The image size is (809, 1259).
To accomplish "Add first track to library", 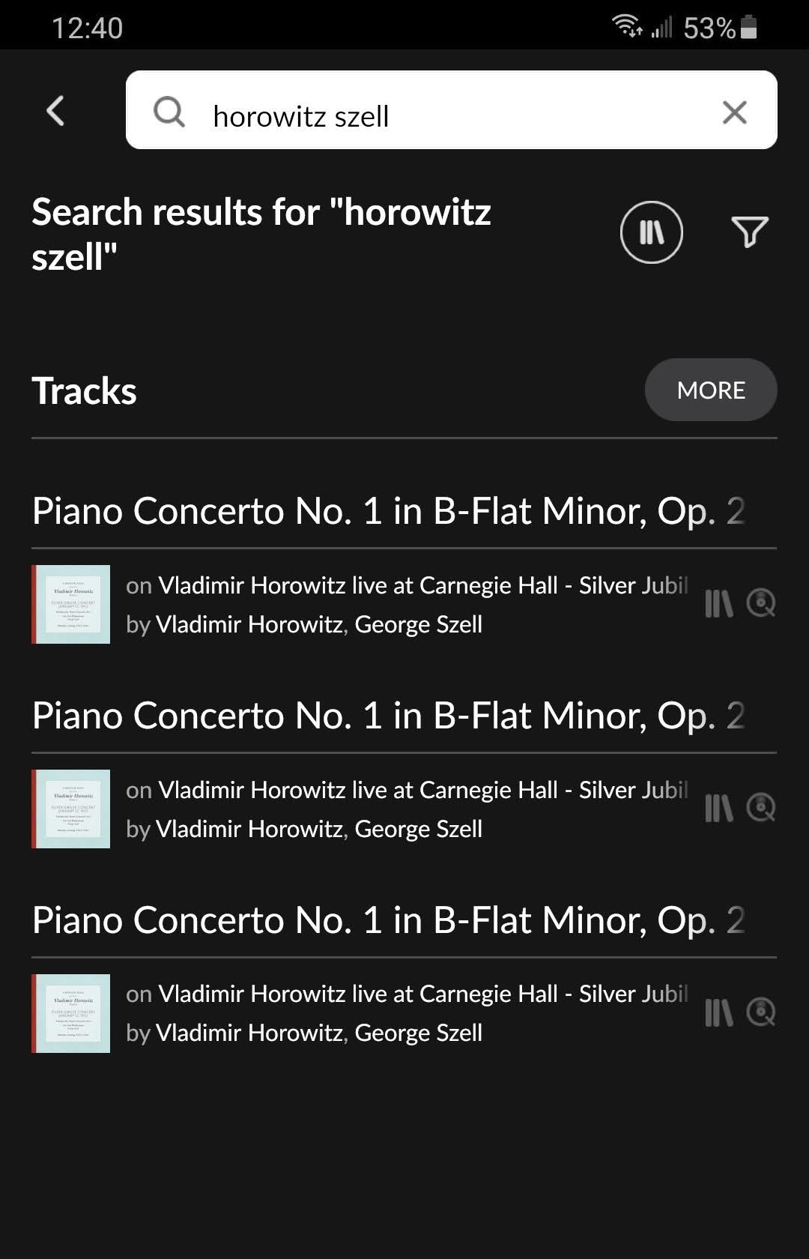I will (x=718, y=603).
